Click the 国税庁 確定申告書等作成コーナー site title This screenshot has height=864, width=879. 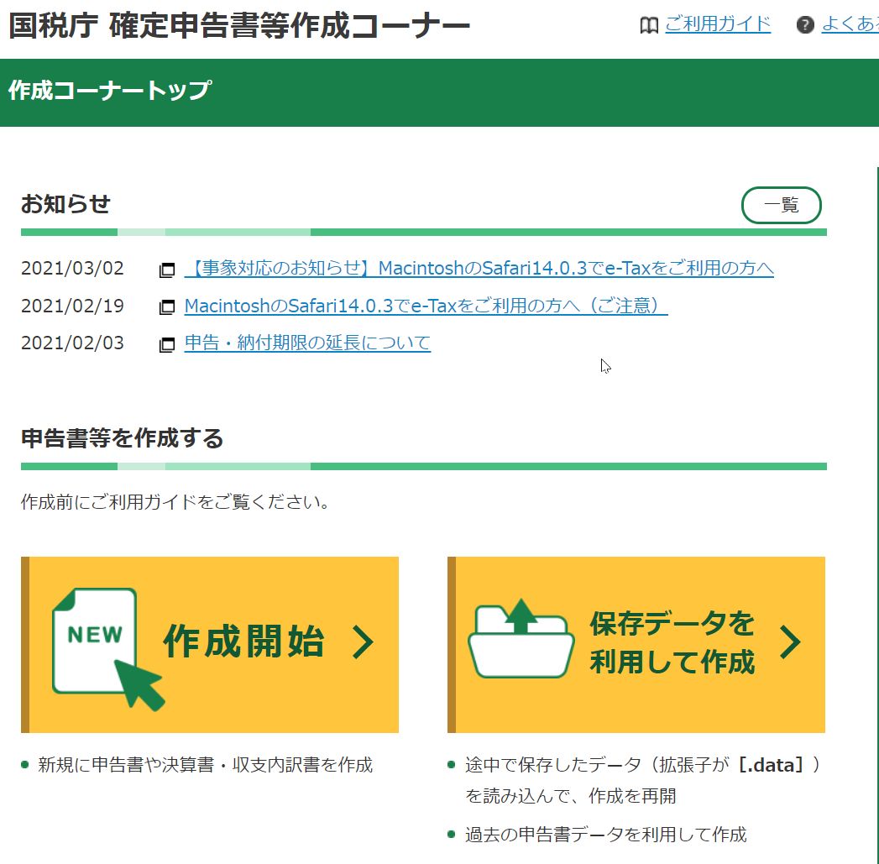pyautogui.click(x=239, y=26)
